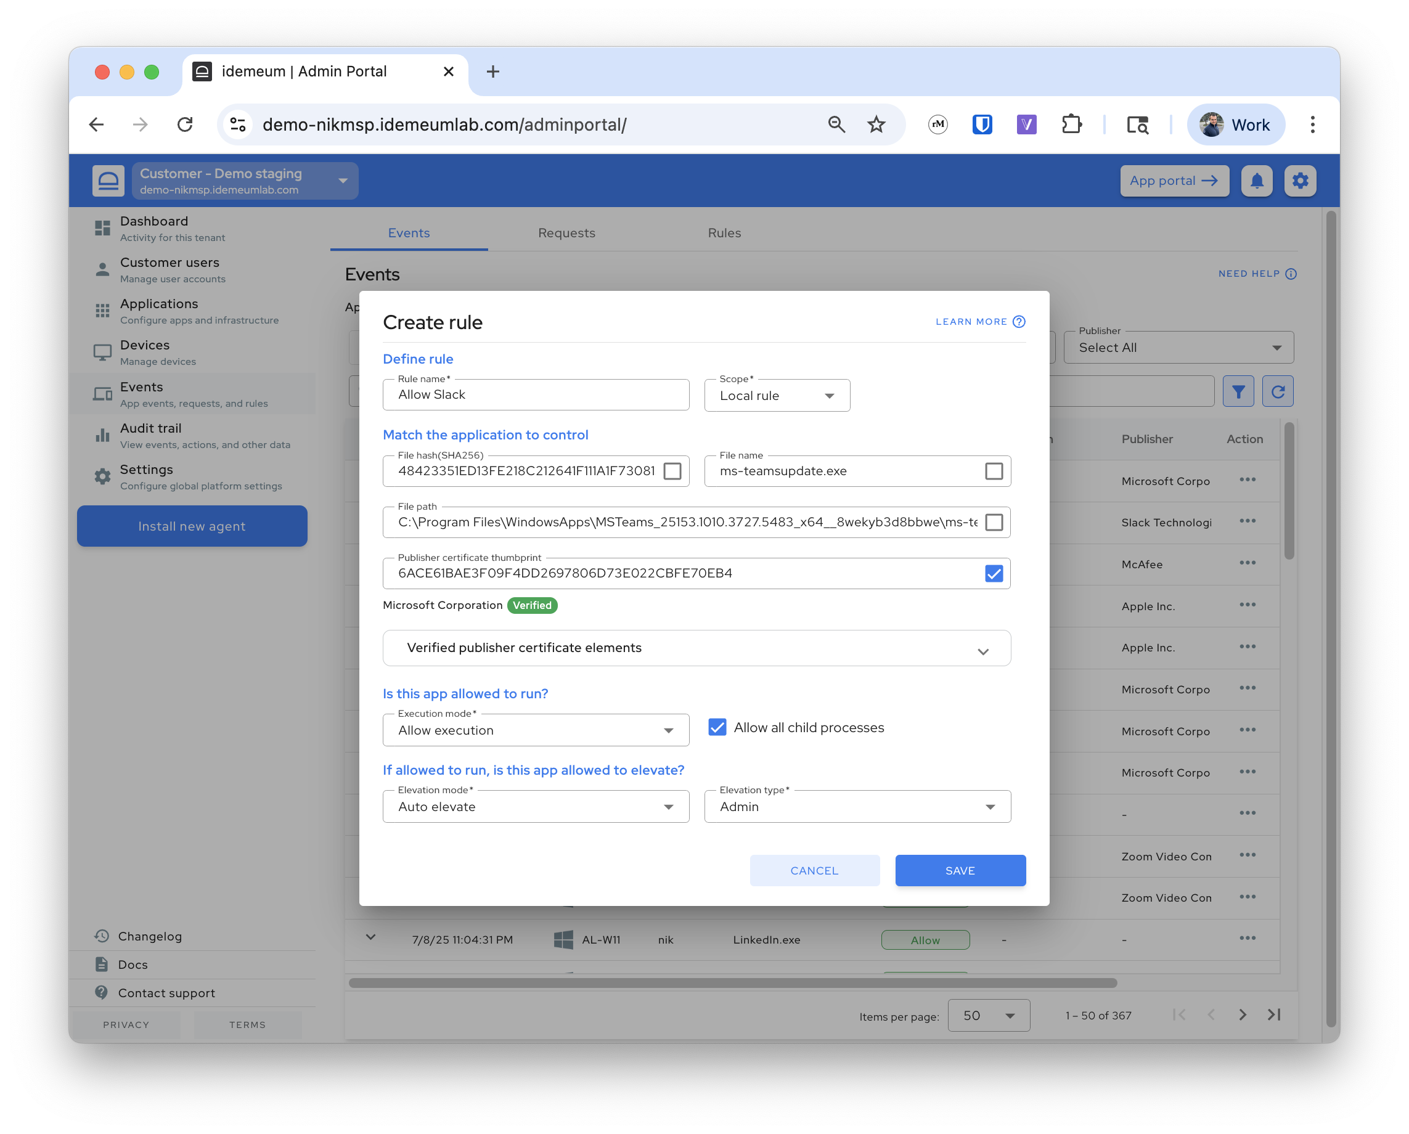
Task: Uncheck Allow all child processes
Action: click(717, 727)
